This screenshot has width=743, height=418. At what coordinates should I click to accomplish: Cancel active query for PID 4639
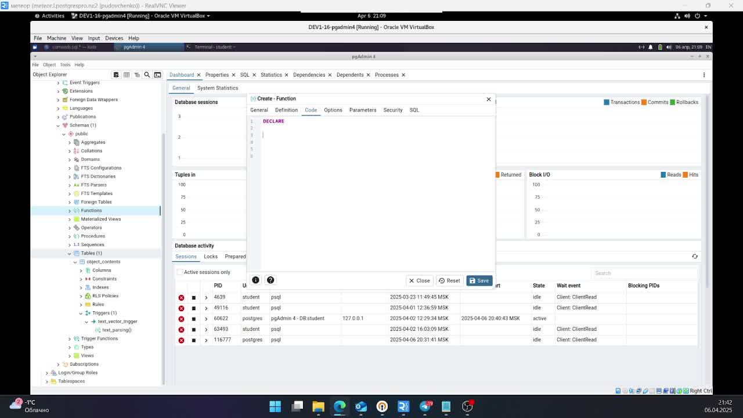pos(194,297)
